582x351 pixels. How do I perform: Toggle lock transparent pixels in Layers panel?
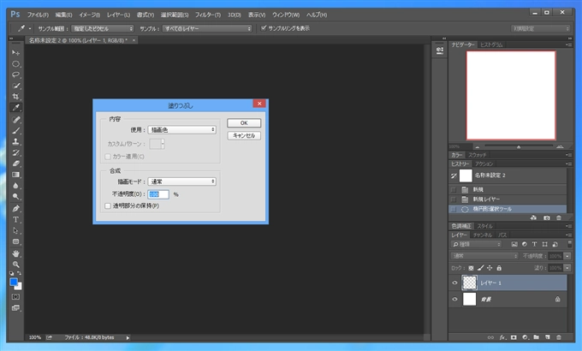(x=471, y=268)
